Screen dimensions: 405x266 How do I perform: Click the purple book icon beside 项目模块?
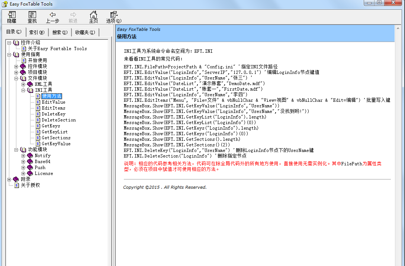(23, 72)
